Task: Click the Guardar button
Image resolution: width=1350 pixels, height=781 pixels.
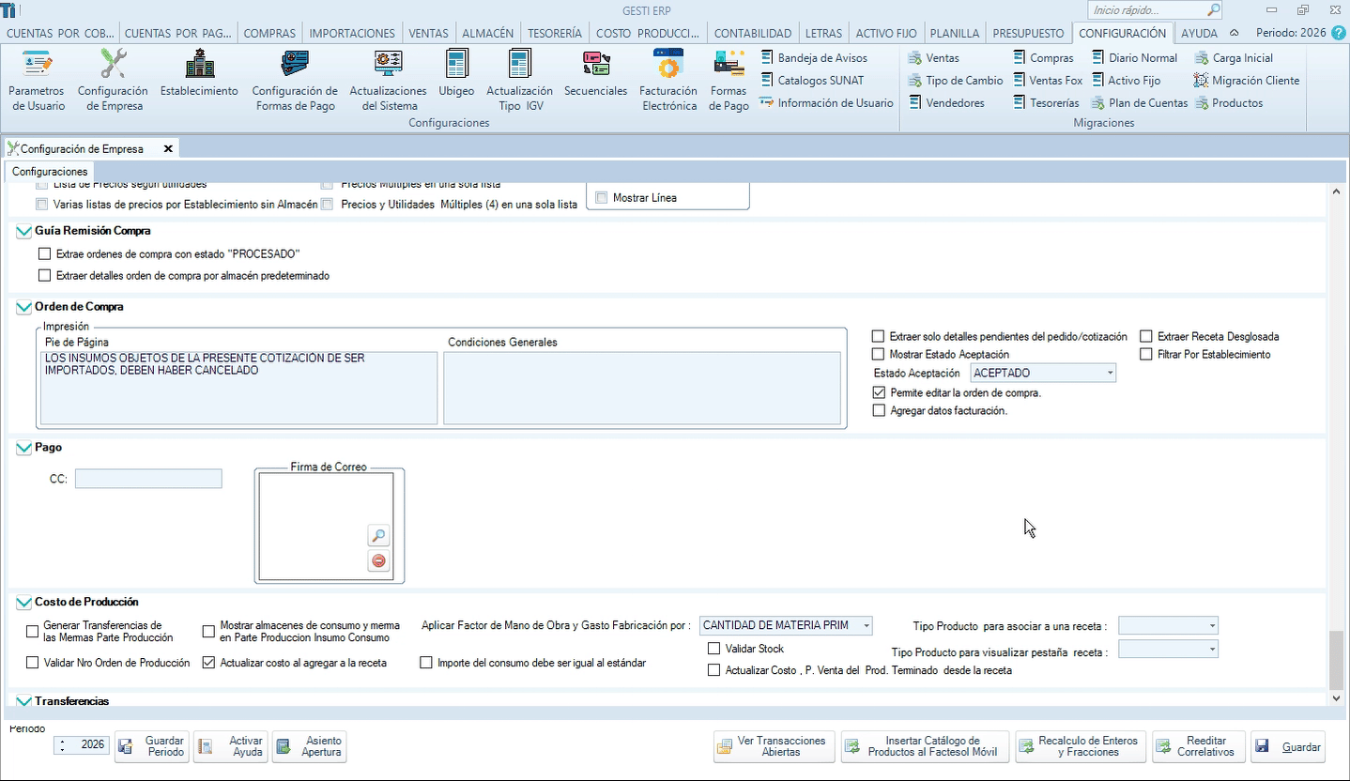Action: (1288, 747)
